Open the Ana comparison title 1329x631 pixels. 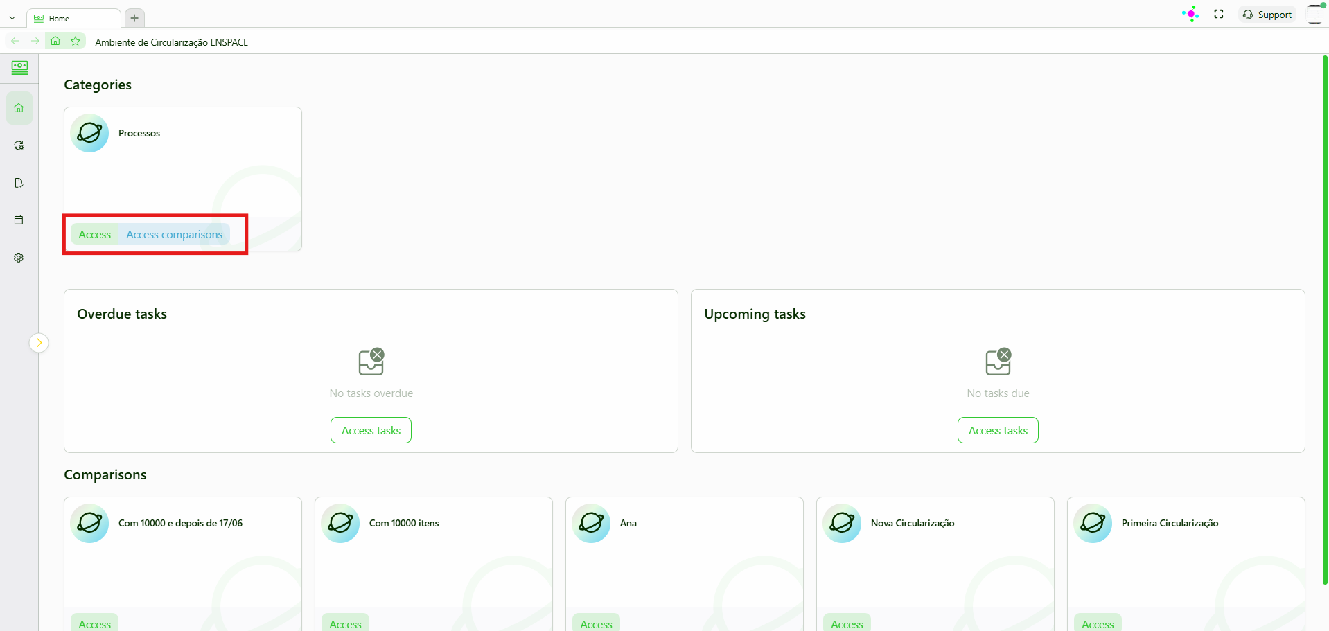point(628,523)
